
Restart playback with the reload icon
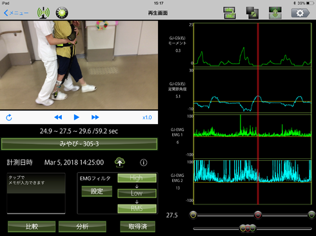pyautogui.click(x=9, y=118)
